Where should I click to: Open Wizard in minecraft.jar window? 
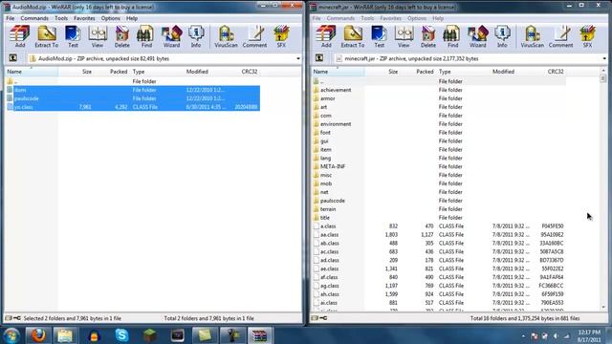click(478, 36)
